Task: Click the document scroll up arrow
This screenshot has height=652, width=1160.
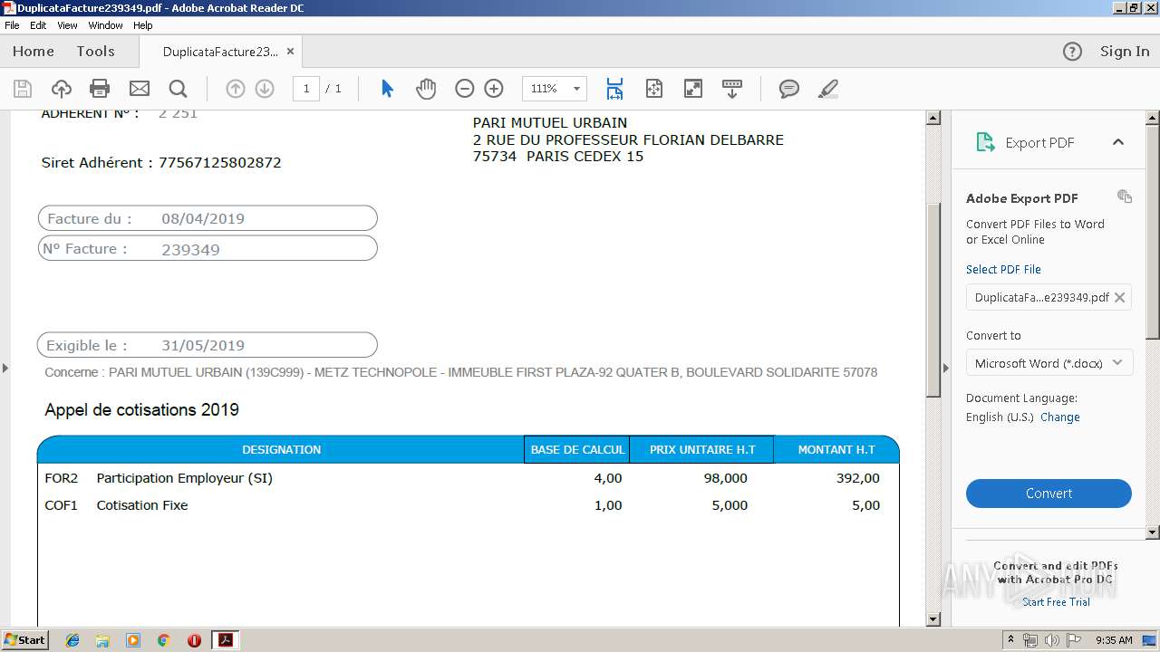Action: 933,118
